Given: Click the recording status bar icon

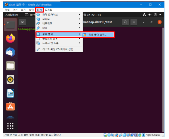Looking at the screenshot, I should [x=132, y=135].
